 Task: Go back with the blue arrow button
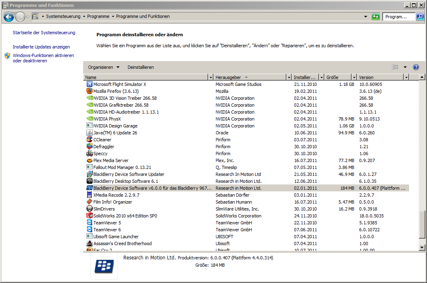point(9,17)
